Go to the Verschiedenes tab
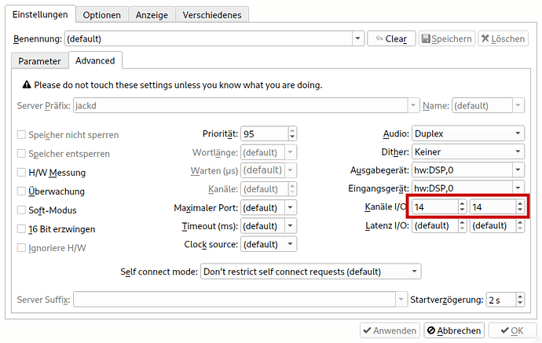The image size is (542, 343). click(212, 15)
